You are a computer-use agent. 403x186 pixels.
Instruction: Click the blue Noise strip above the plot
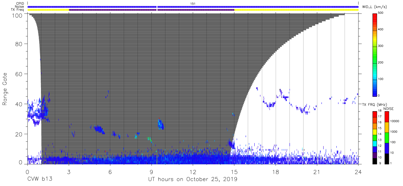pyautogui.click(x=193, y=7)
